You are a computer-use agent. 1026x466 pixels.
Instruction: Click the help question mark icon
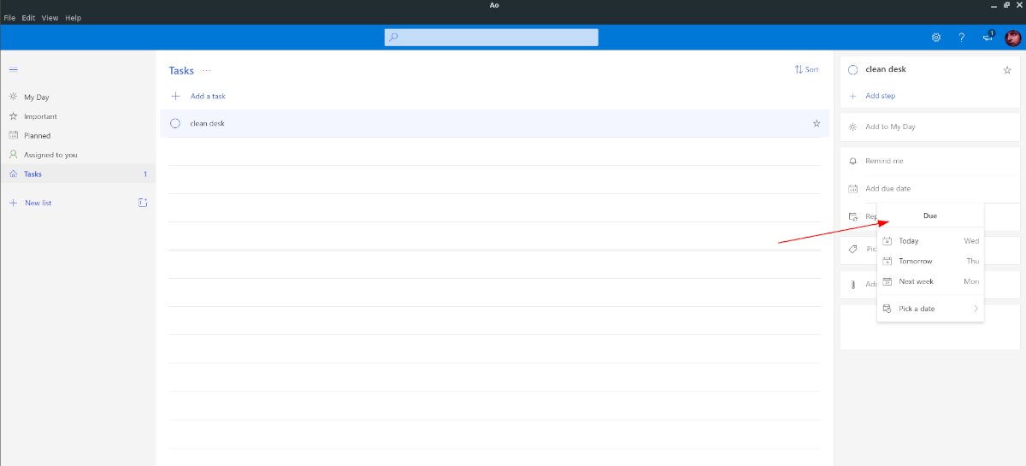pyautogui.click(x=962, y=38)
